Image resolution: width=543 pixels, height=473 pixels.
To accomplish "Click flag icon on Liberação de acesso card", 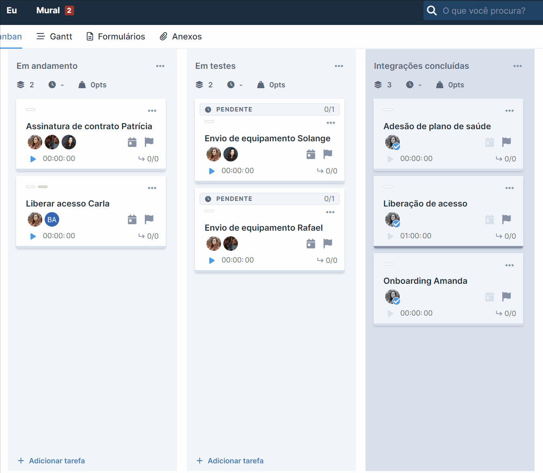I will point(506,219).
